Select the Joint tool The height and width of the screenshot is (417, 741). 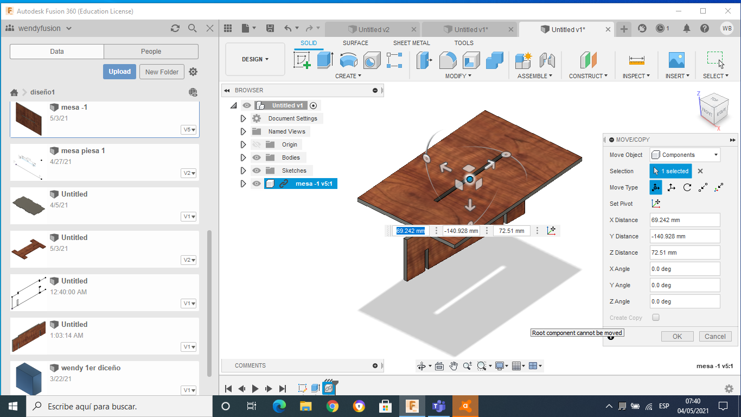(547, 60)
